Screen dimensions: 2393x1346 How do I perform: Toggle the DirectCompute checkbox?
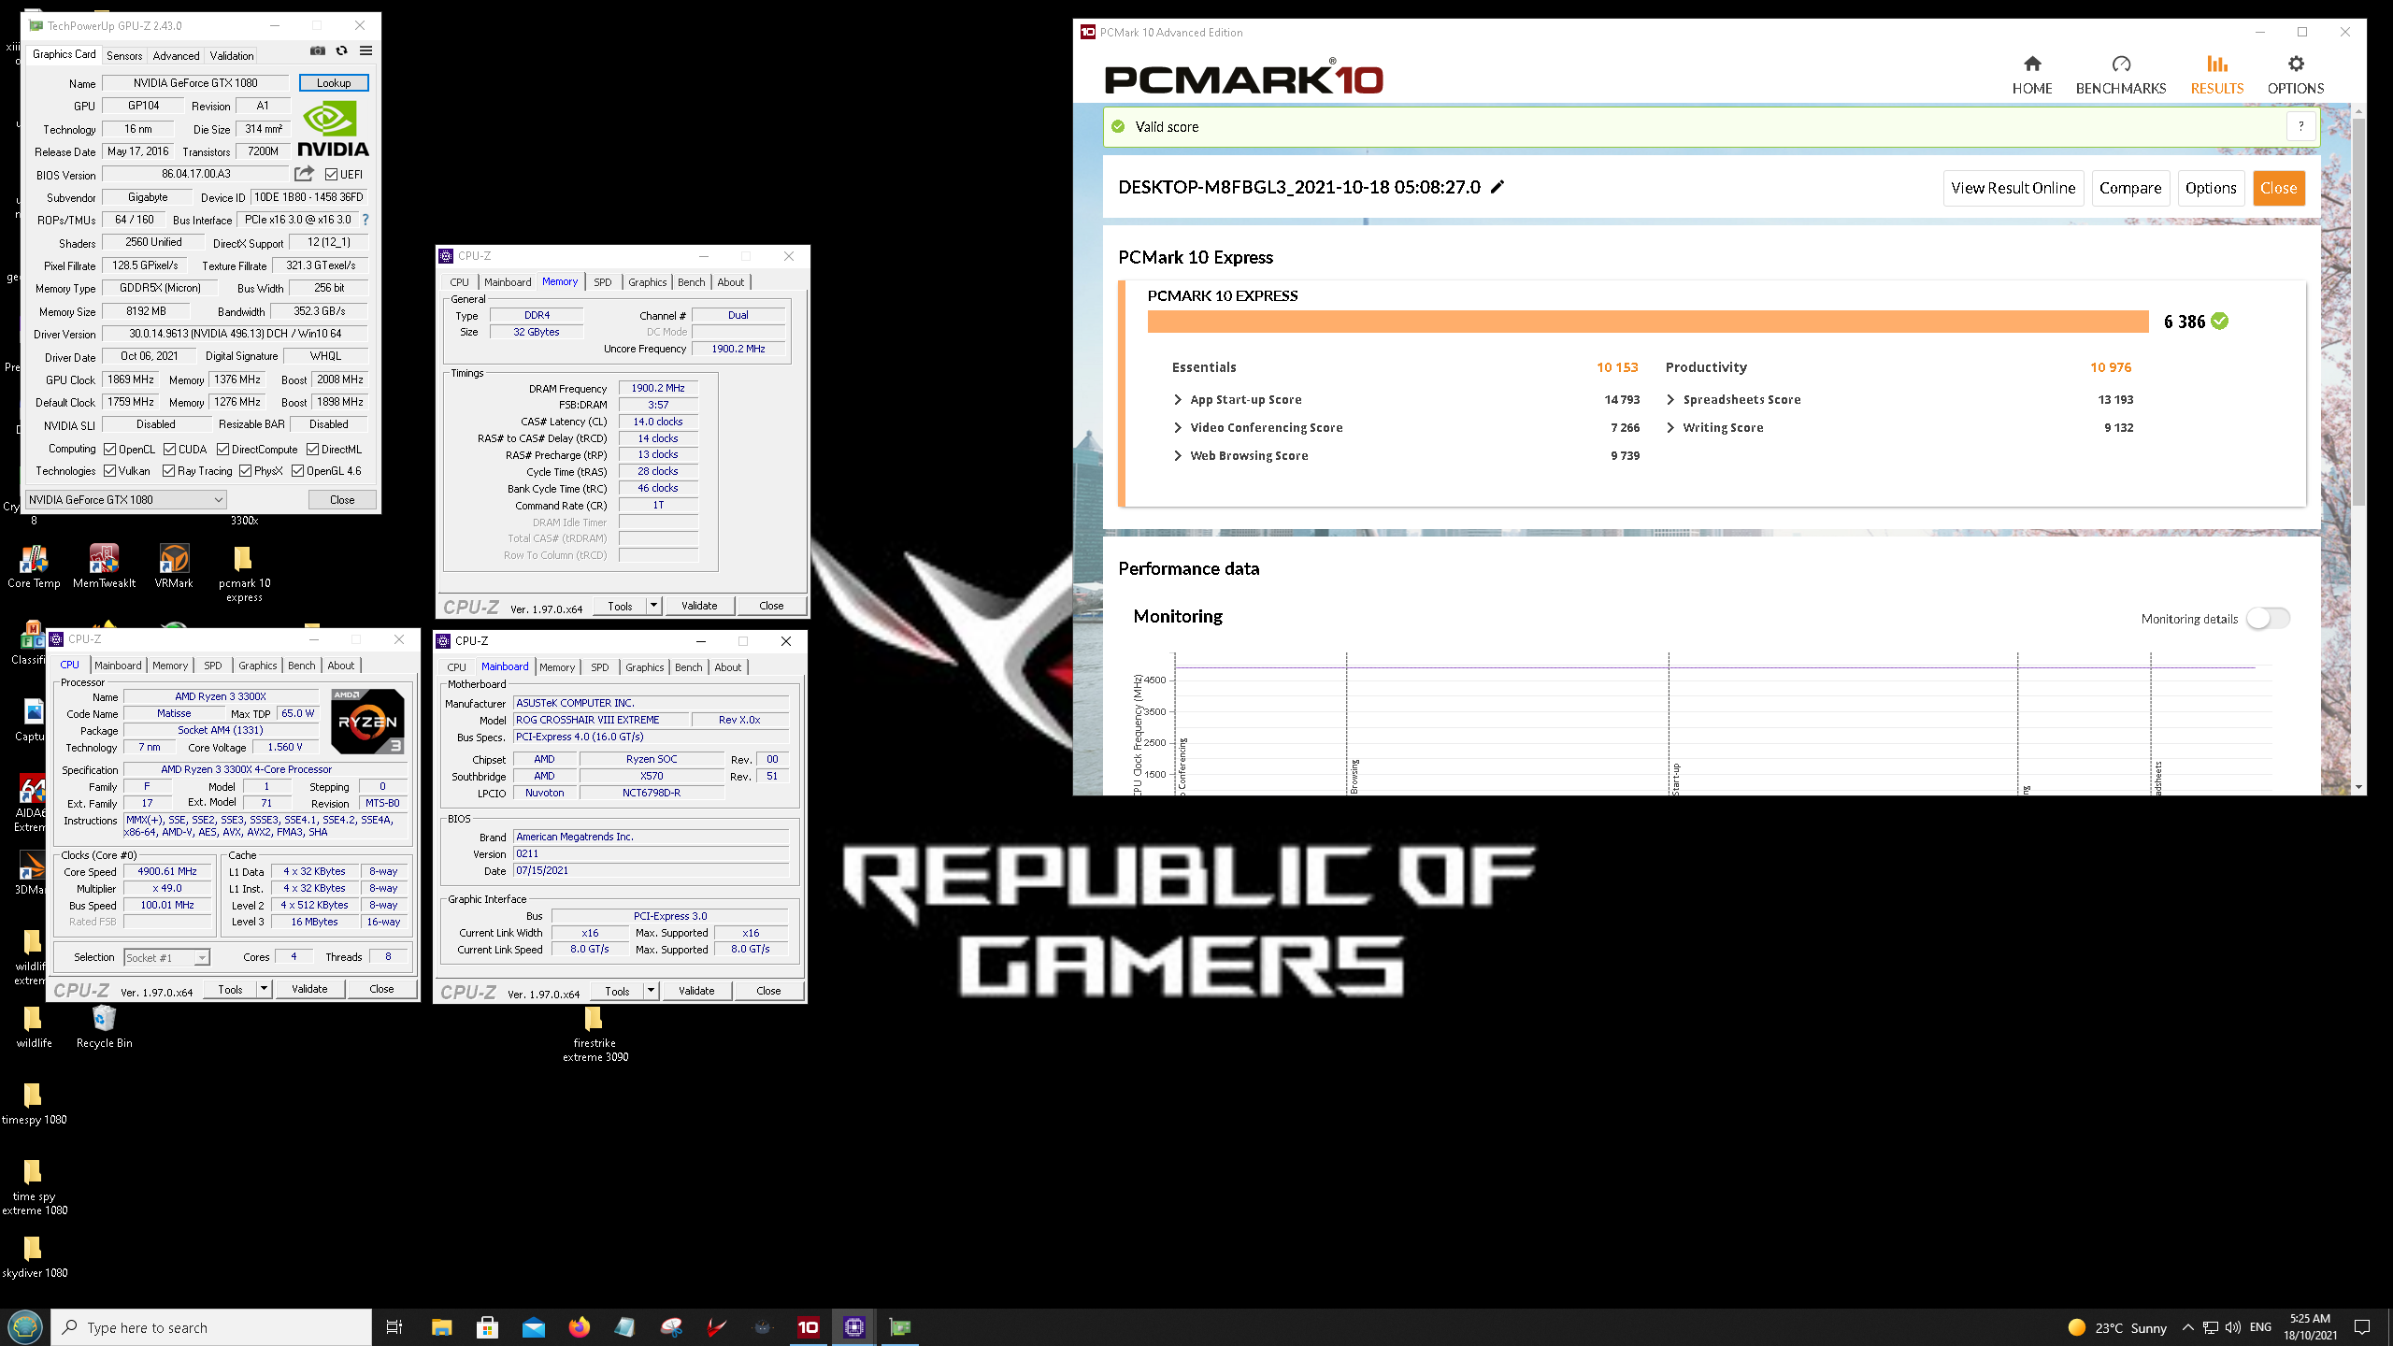click(223, 450)
